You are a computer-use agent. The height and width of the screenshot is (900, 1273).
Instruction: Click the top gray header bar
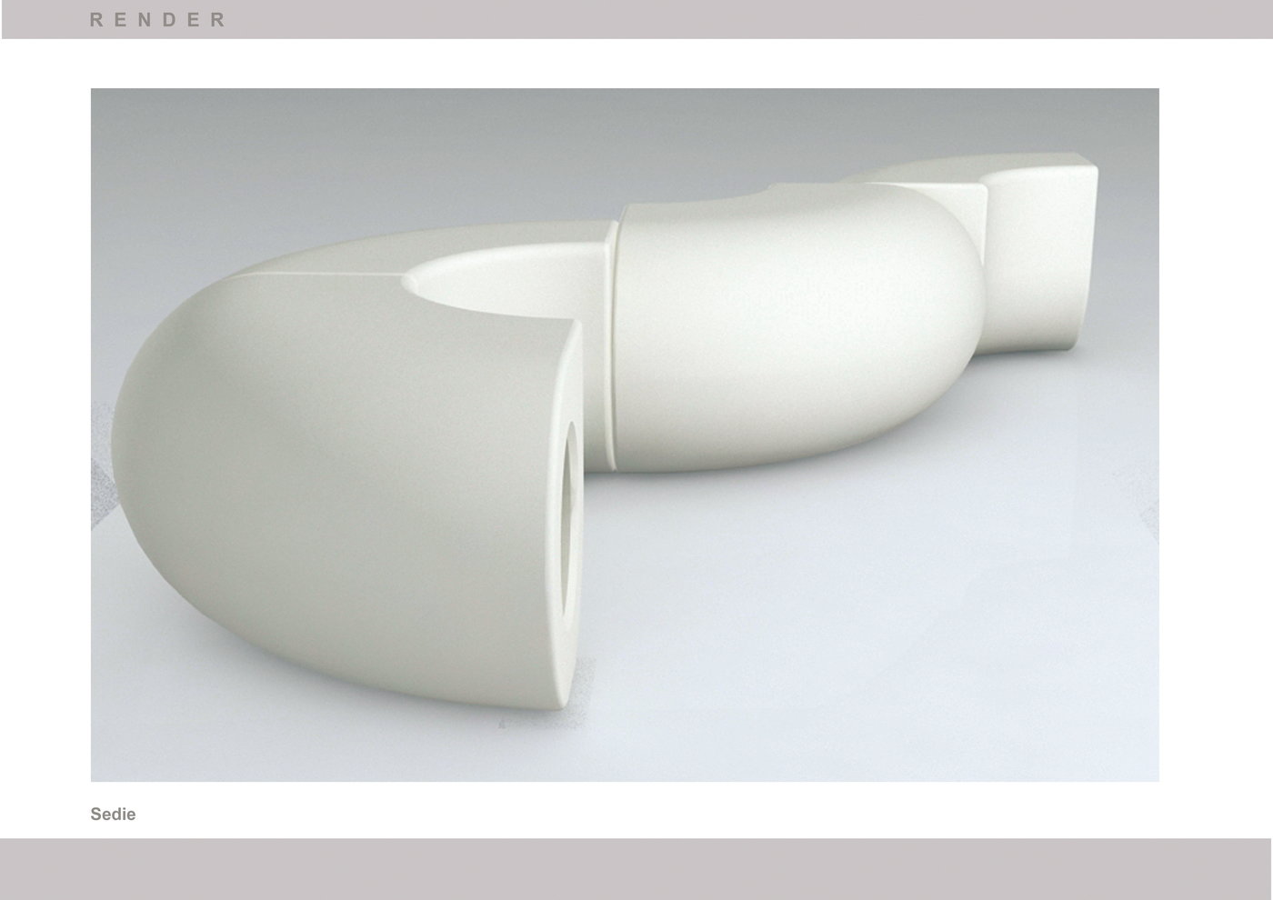coord(636,18)
